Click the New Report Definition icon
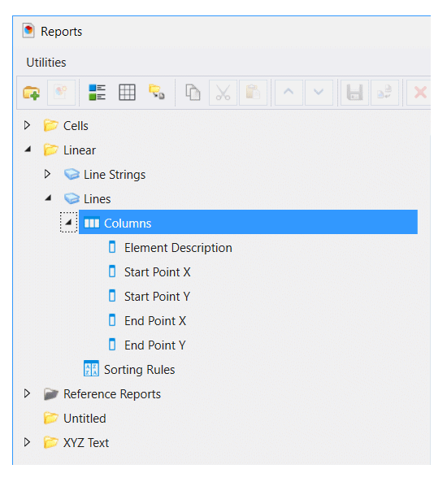 coord(61,93)
